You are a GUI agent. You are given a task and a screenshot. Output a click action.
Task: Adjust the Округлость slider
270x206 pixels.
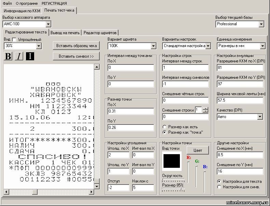(173, 180)
